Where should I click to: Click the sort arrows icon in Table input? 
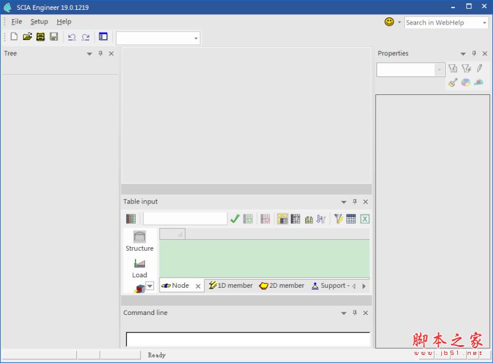[320, 219]
